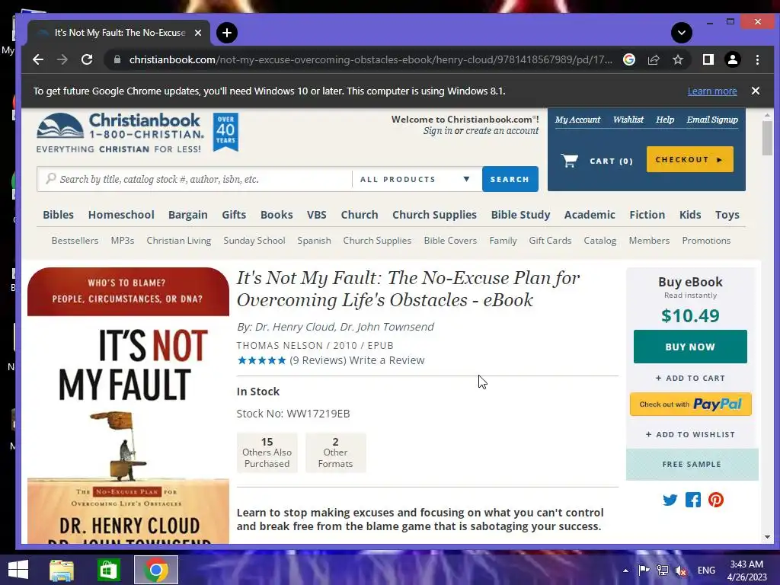Image resolution: width=780 pixels, height=585 pixels.
Task: Open the shopping cart icon
Action: [570, 160]
